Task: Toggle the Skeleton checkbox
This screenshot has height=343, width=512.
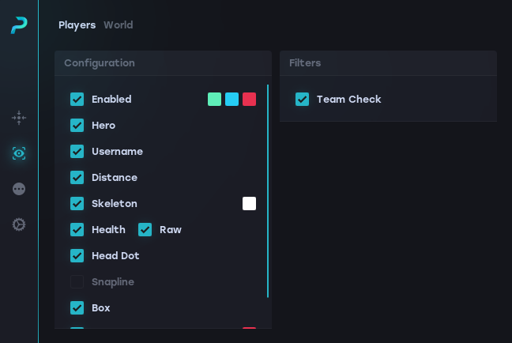Action: pos(77,204)
